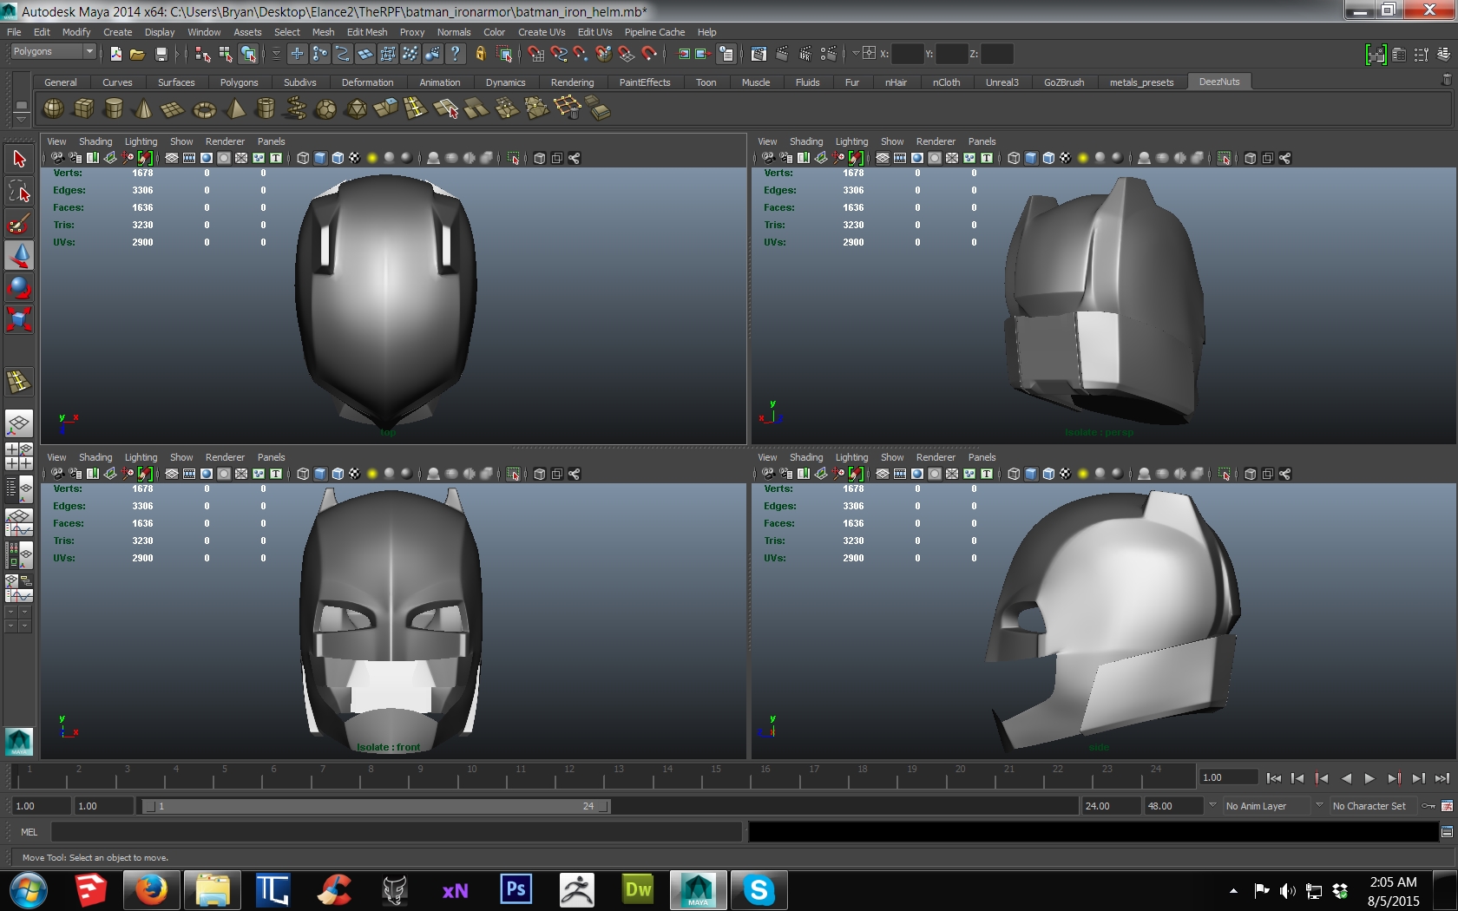Switch to the GoZBrush shelf tab

(1064, 82)
